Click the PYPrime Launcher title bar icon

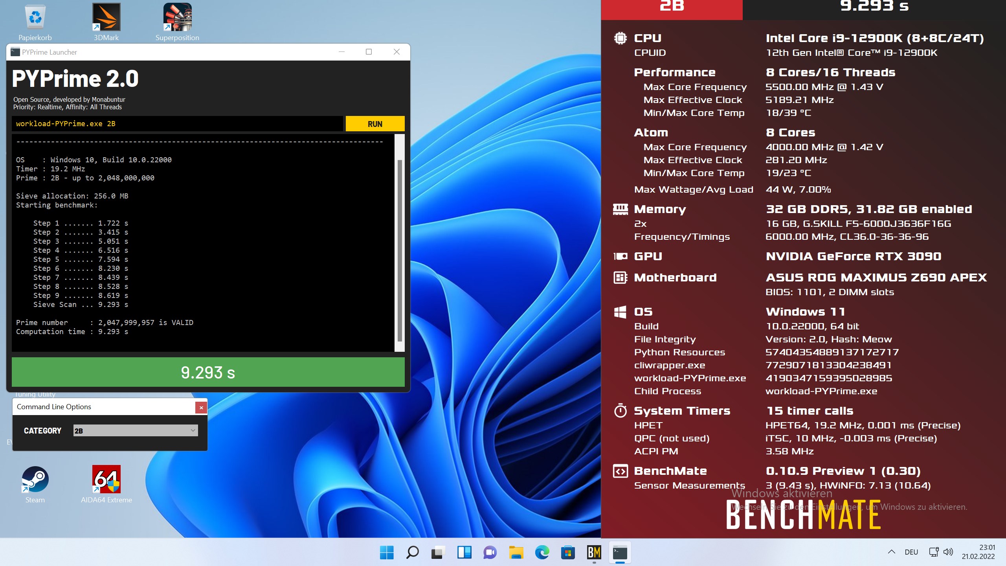tap(15, 52)
